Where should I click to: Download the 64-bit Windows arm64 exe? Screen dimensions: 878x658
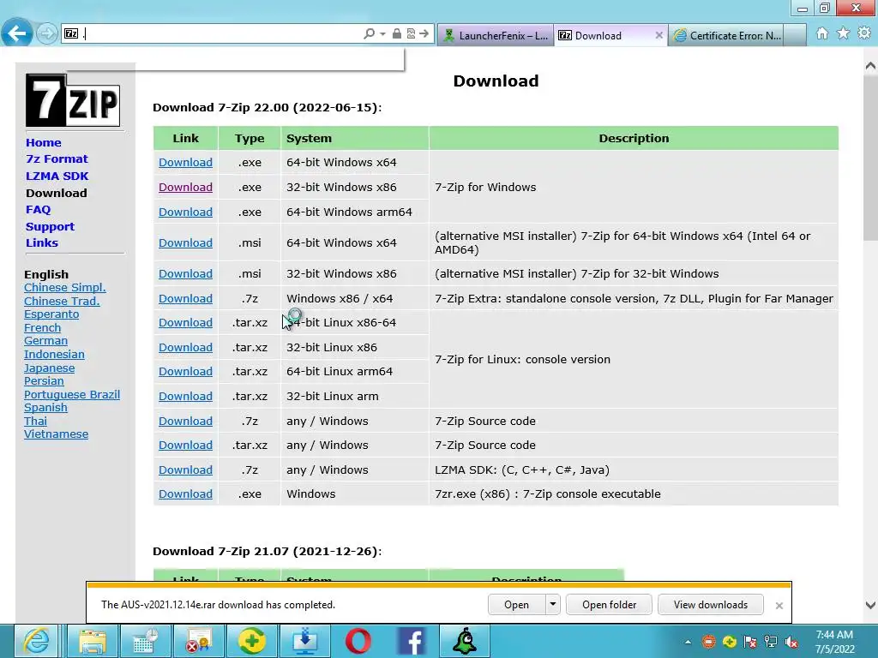pos(185,212)
